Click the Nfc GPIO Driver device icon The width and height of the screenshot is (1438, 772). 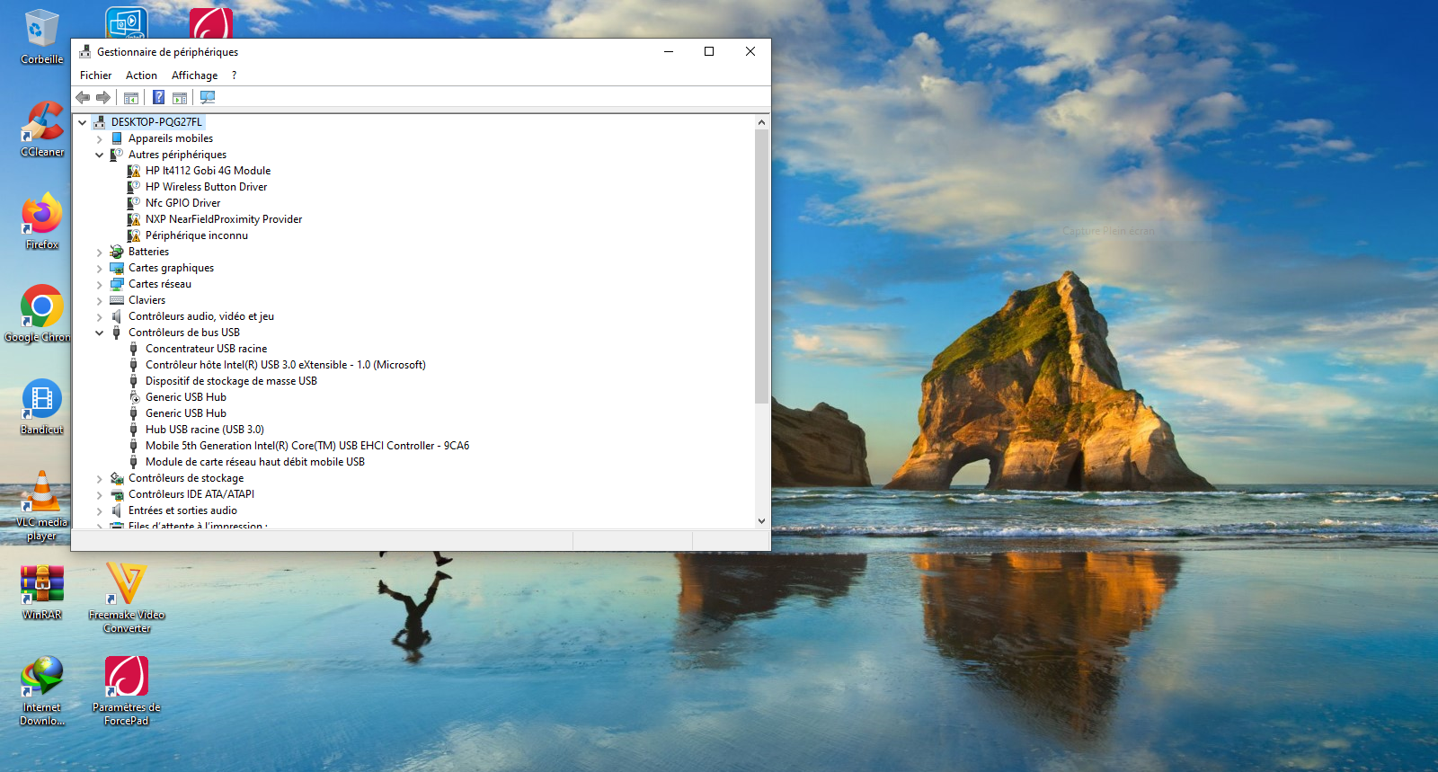(x=134, y=203)
